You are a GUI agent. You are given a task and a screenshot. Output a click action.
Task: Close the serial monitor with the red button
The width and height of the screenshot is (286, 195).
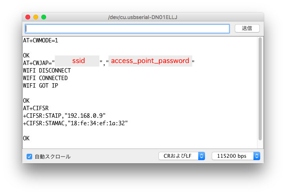[x=28, y=17]
